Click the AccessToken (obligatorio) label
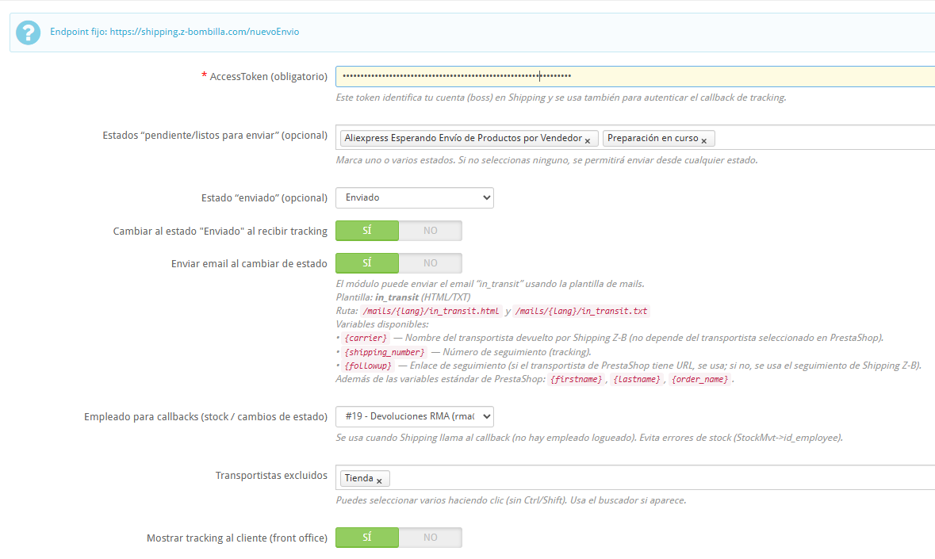Screen dimensions: 935x559 pos(268,76)
